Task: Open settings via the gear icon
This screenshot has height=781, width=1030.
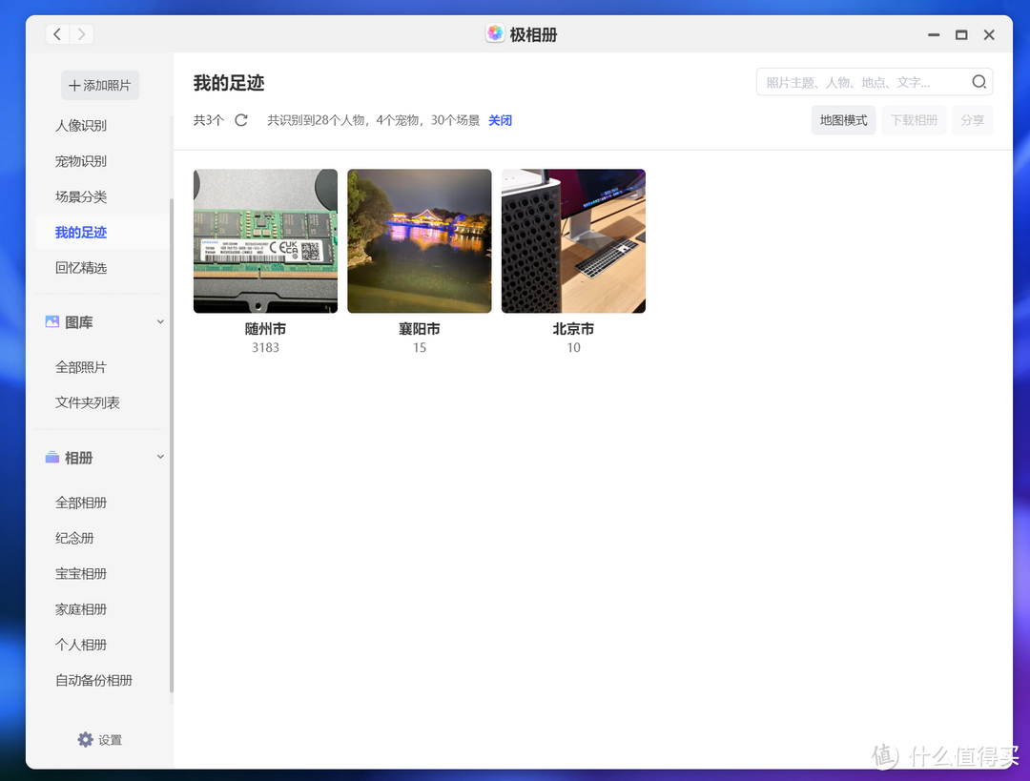Action: (86, 740)
